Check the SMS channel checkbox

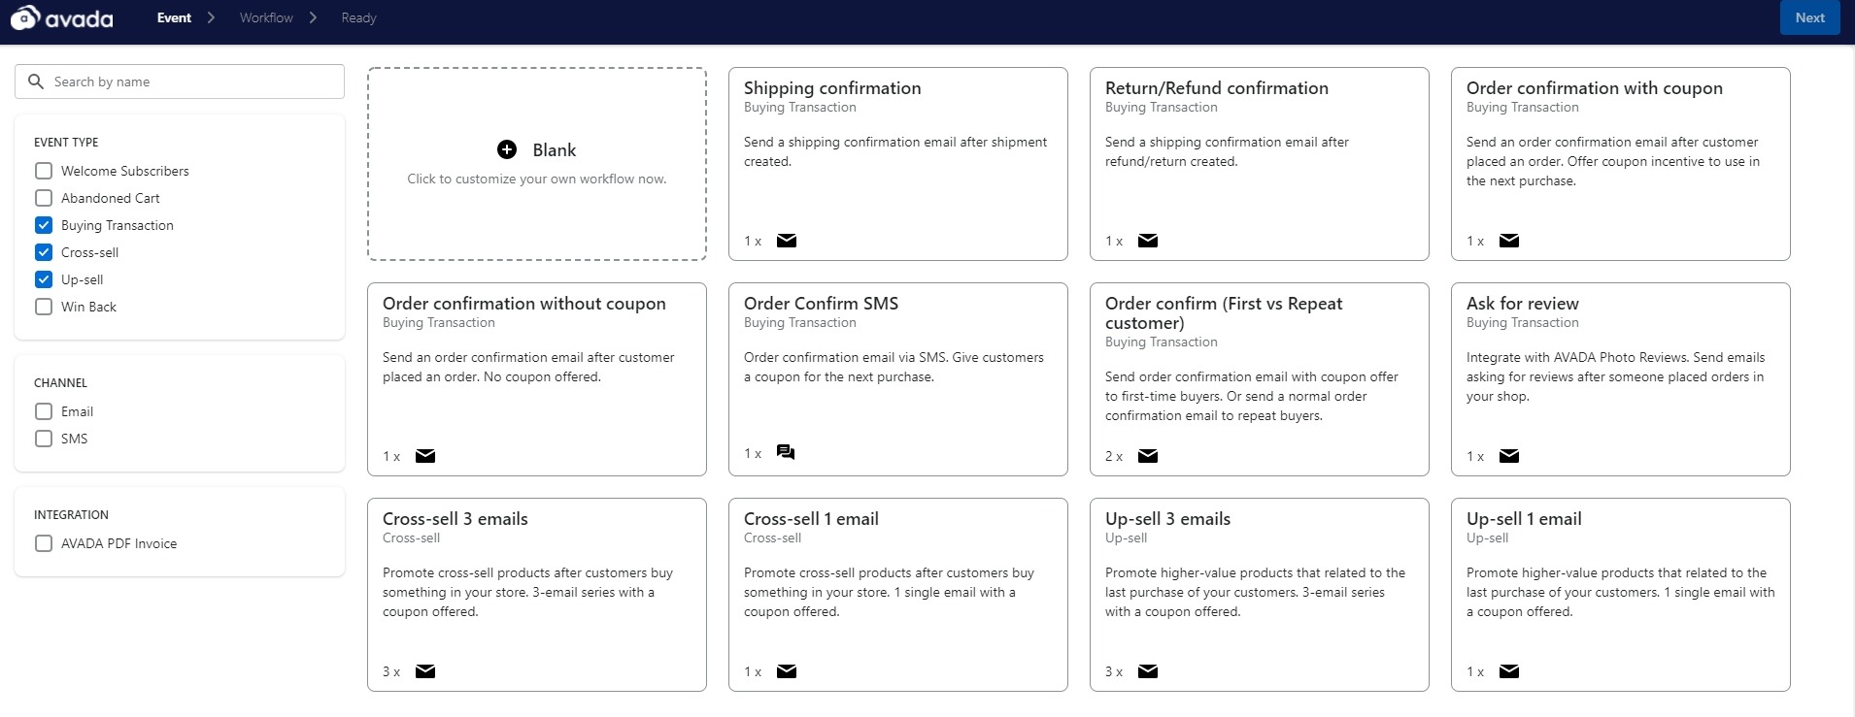click(44, 439)
